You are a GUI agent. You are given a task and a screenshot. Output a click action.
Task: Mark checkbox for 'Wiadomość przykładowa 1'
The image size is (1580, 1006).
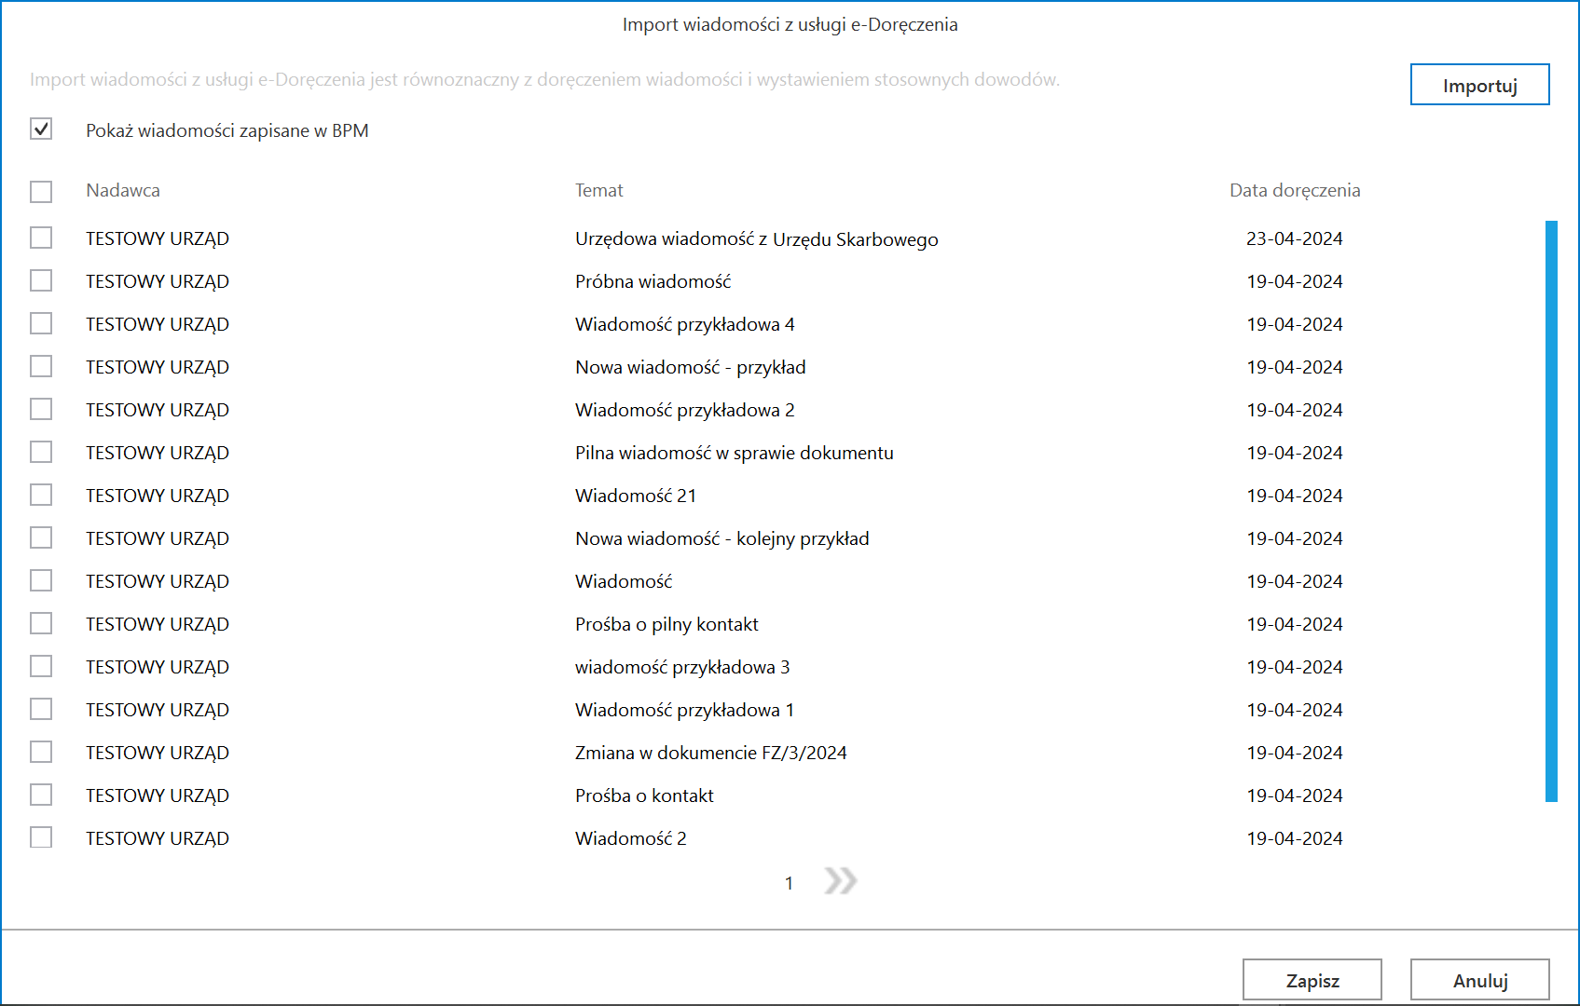41,710
